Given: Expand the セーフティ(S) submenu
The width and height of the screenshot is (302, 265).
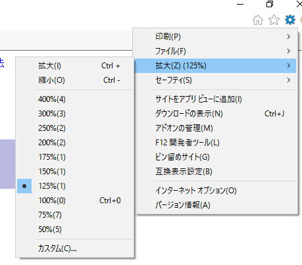Looking at the screenshot, I should 215,80.
